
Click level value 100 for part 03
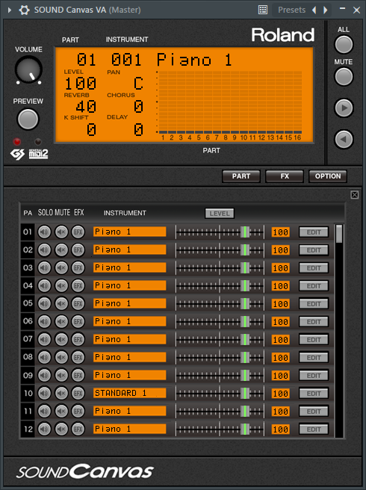tap(280, 268)
